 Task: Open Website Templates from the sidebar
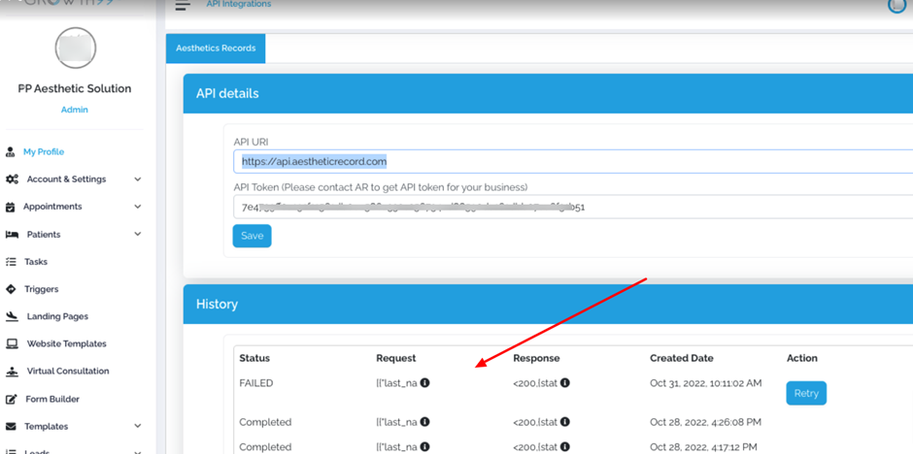click(66, 343)
